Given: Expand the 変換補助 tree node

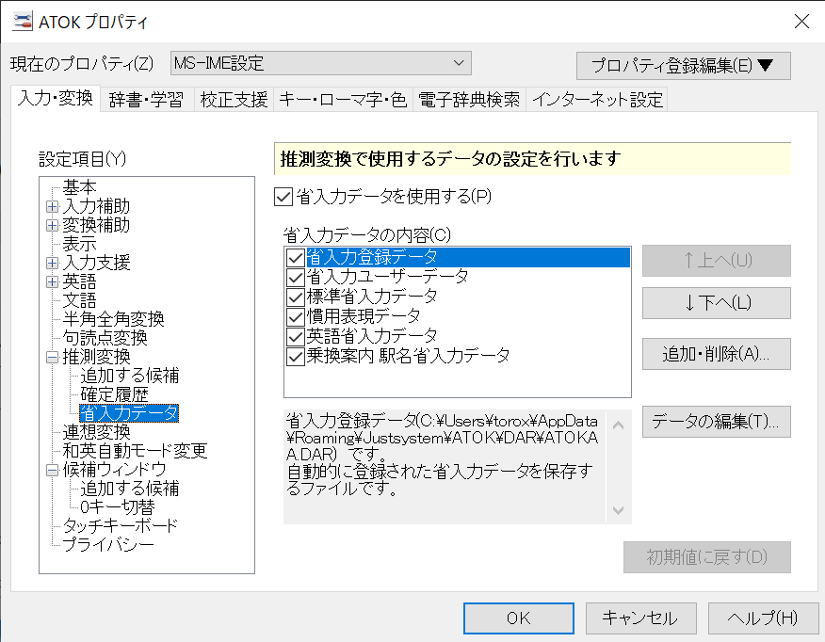Looking at the screenshot, I should click(x=52, y=226).
